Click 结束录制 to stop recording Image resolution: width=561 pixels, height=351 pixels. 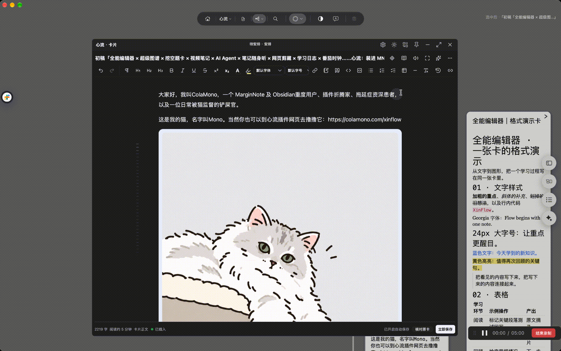[x=543, y=333]
